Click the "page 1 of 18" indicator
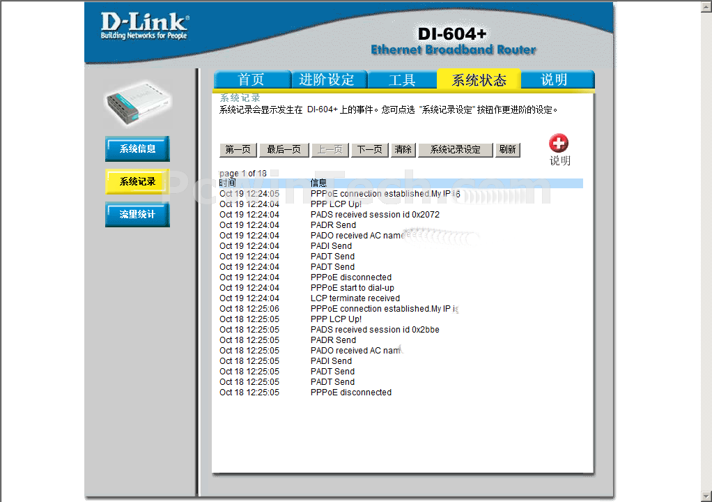 click(x=243, y=174)
